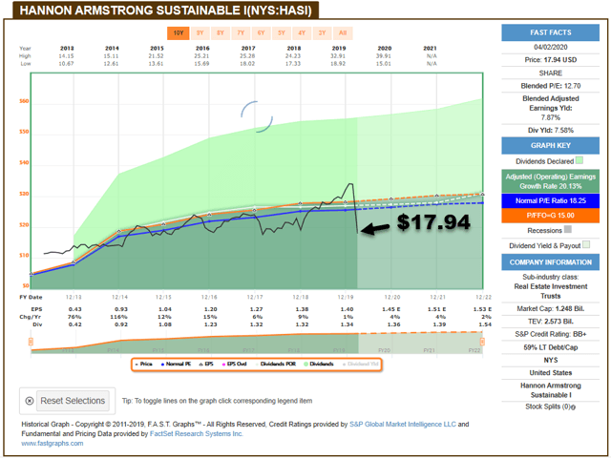Viewport: 611px width, 459px height.
Task: Click the 116% Chg/Yr value
Action: [x=118, y=317]
